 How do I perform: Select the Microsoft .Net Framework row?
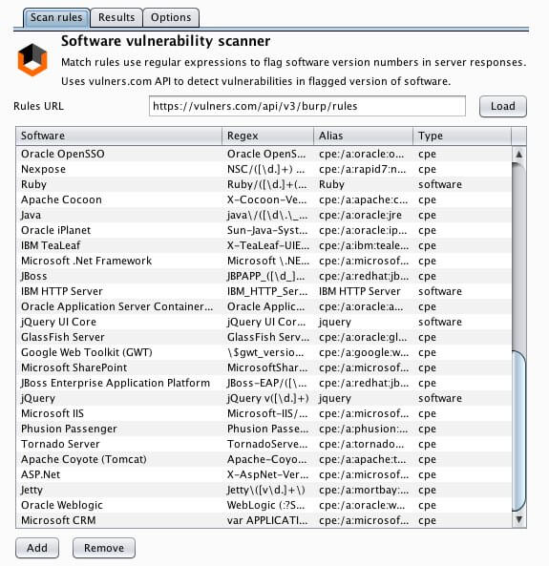(264, 261)
